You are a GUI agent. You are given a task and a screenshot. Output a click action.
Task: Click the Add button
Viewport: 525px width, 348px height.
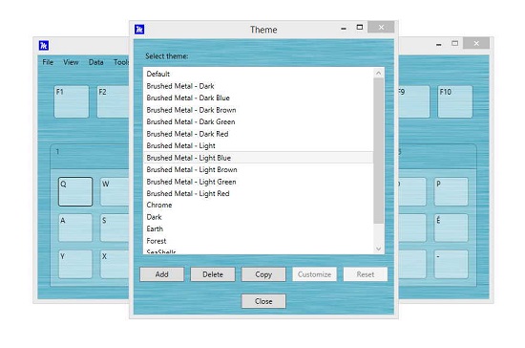coord(161,274)
